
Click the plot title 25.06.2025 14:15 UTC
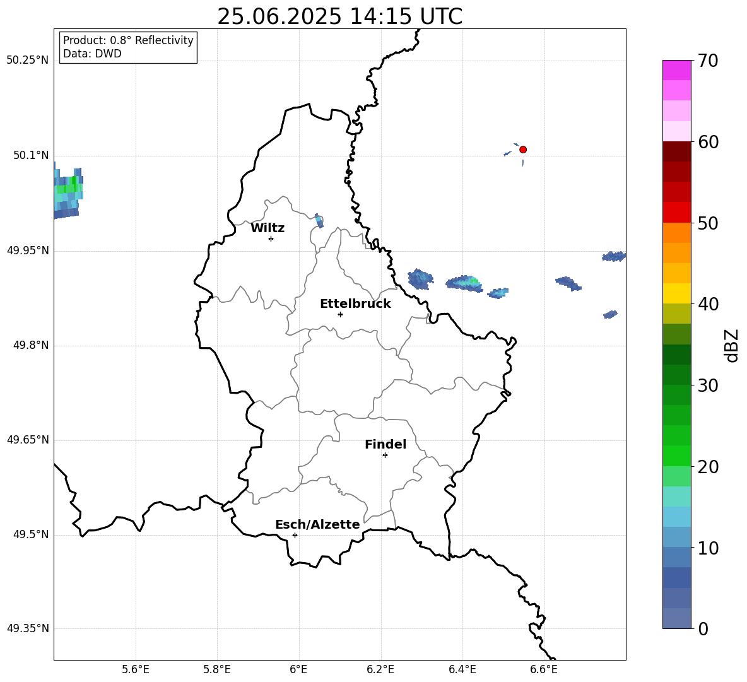click(339, 16)
